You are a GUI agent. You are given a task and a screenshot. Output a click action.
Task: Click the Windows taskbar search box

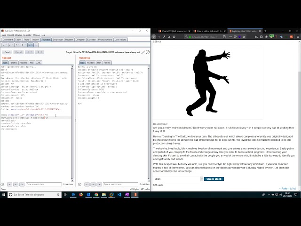coord(34,194)
